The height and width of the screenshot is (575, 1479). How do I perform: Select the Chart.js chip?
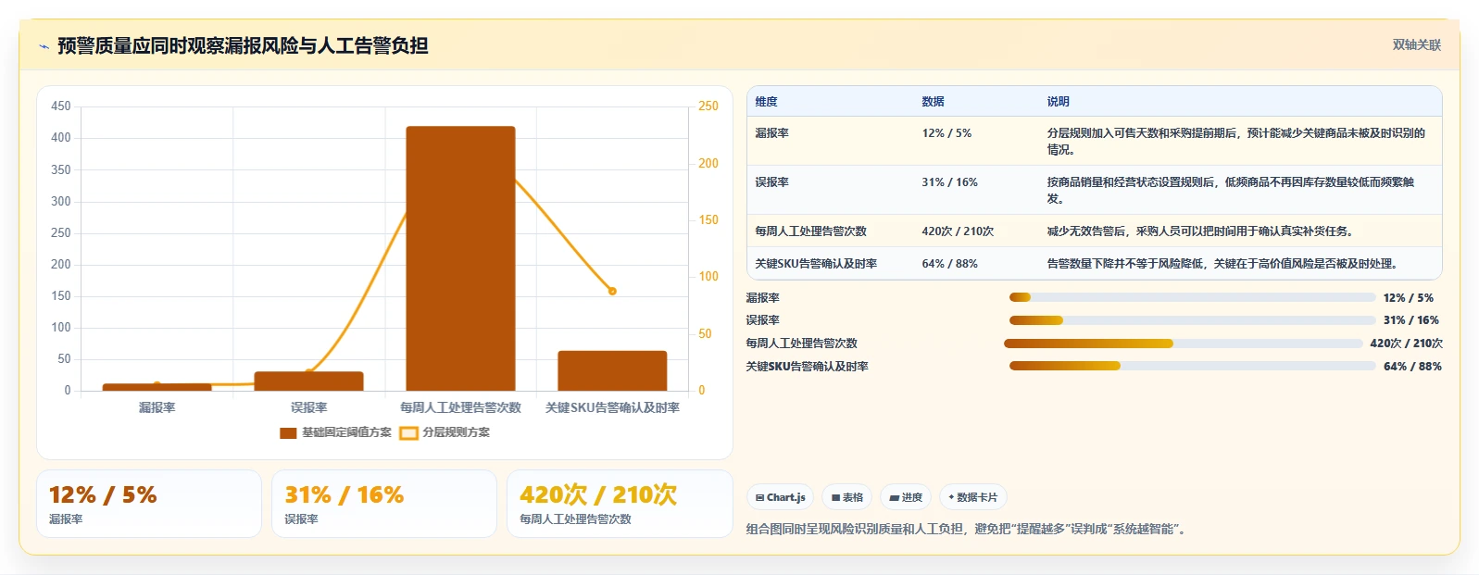click(781, 497)
